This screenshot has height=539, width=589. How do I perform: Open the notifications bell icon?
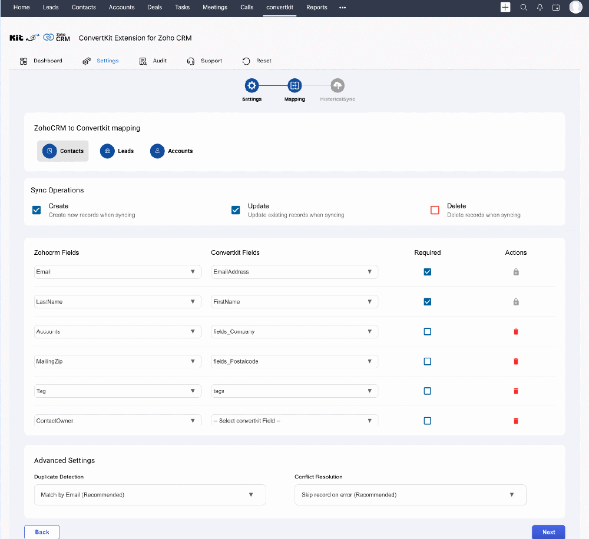(540, 7)
